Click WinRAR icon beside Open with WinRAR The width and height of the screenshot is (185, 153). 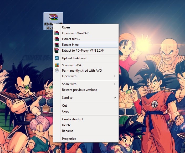click(x=56, y=33)
